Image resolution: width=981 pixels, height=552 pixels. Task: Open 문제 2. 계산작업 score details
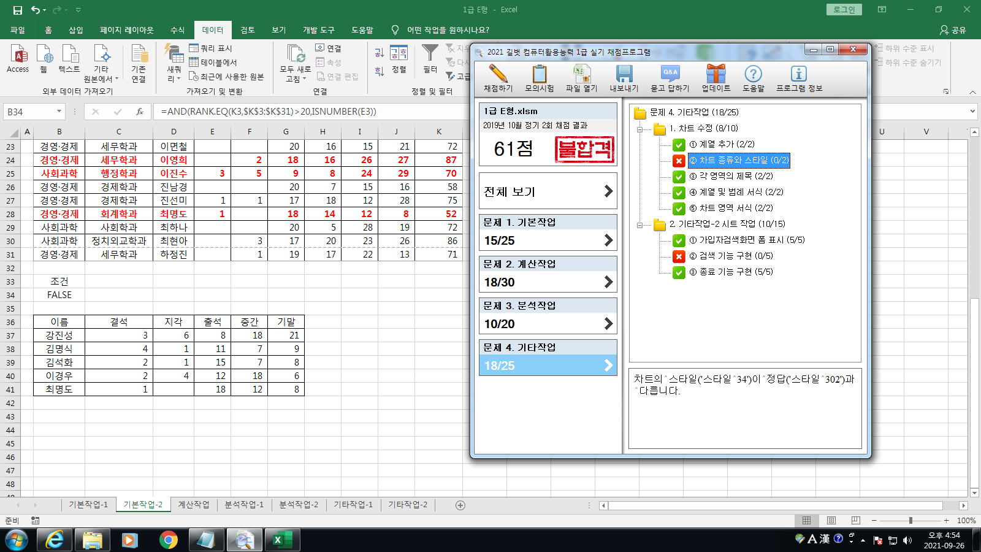click(x=548, y=282)
